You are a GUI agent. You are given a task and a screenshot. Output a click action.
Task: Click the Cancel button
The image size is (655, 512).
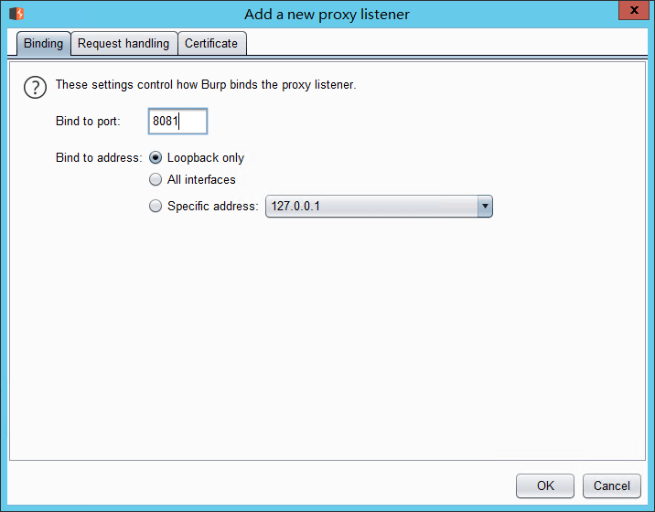612,485
